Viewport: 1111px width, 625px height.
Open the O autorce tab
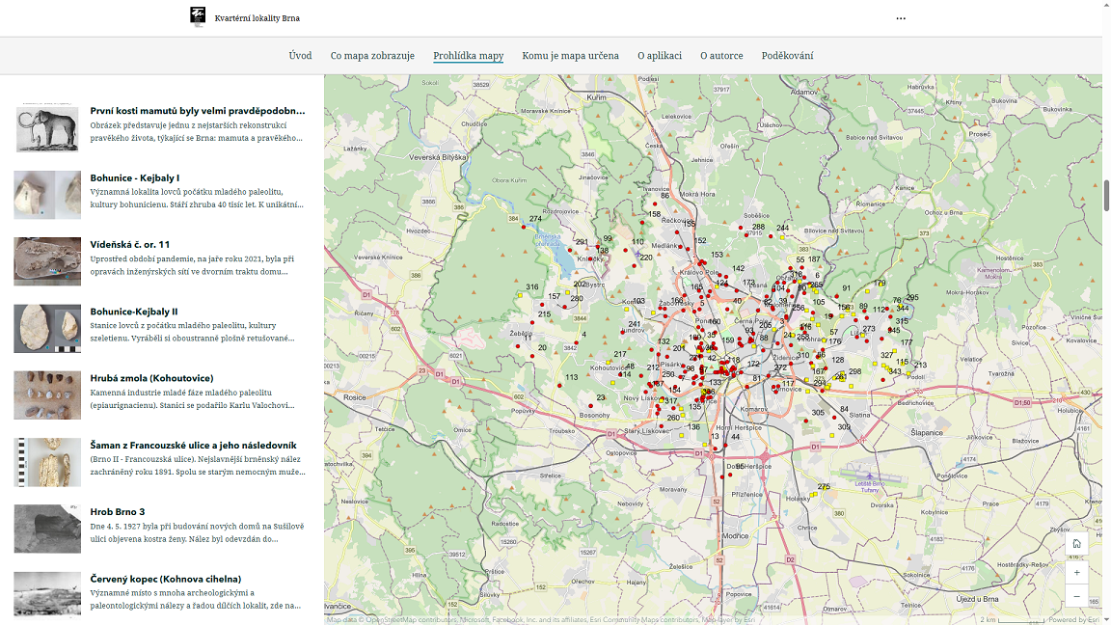coord(721,56)
